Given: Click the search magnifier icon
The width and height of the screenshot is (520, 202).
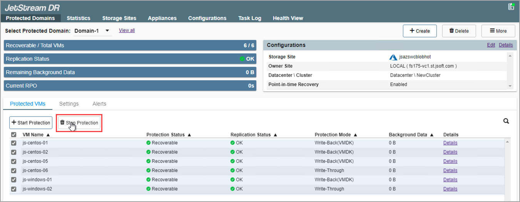Looking at the screenshot, I should 506,121.
